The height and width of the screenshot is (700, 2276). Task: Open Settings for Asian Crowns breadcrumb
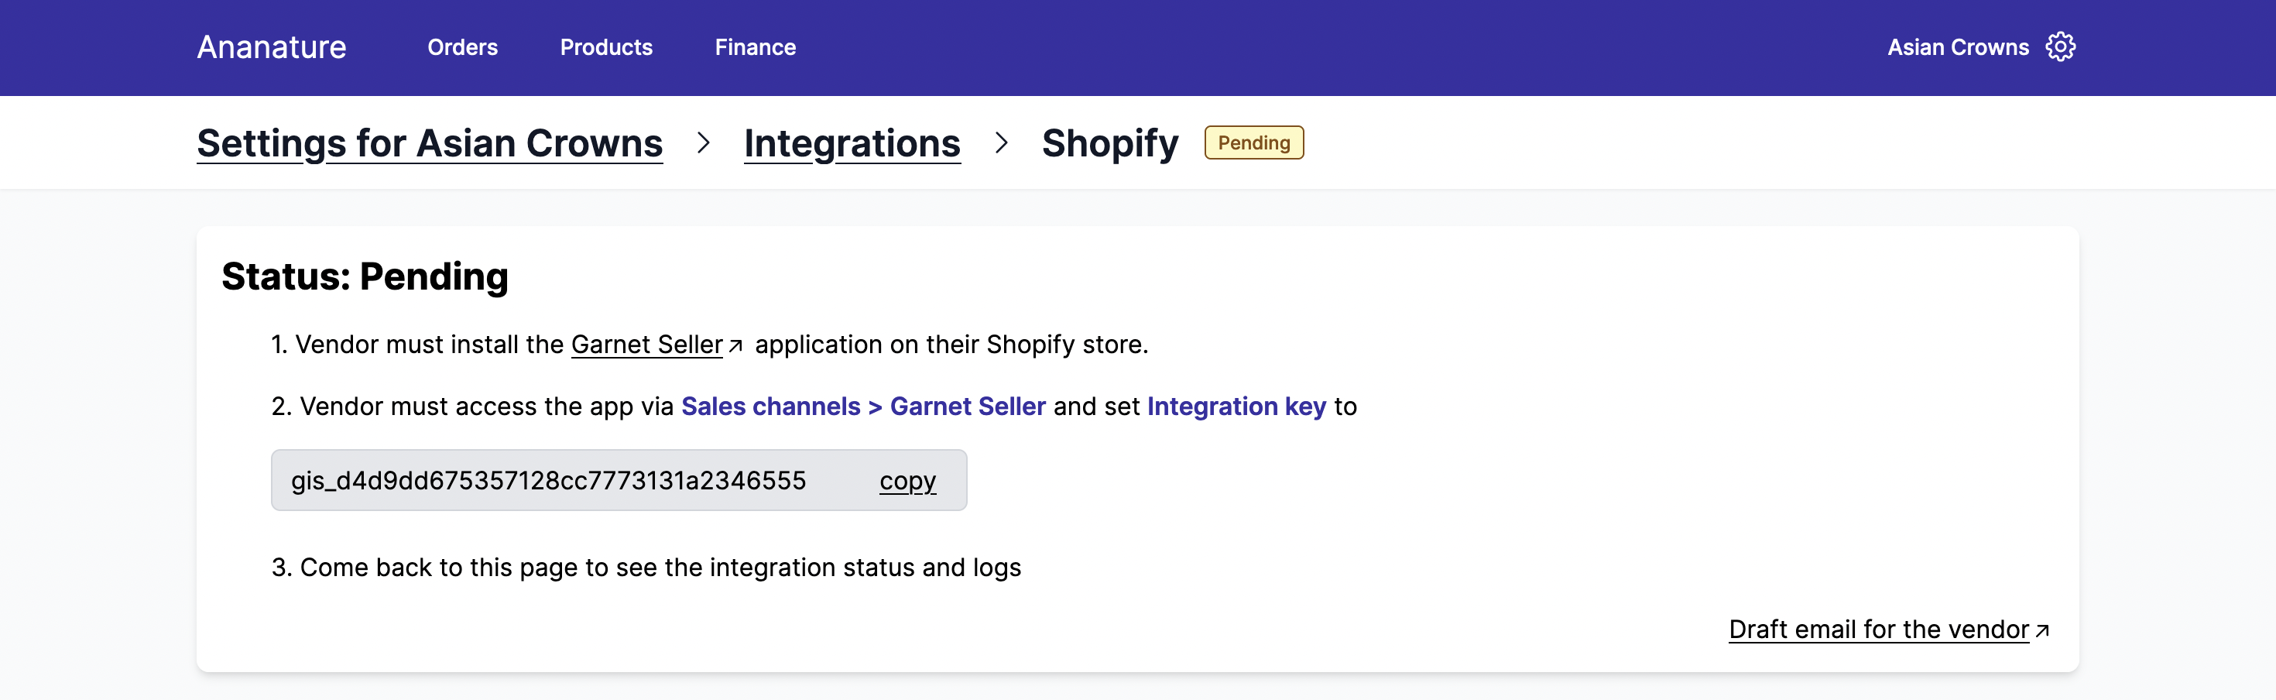(430, 142)
